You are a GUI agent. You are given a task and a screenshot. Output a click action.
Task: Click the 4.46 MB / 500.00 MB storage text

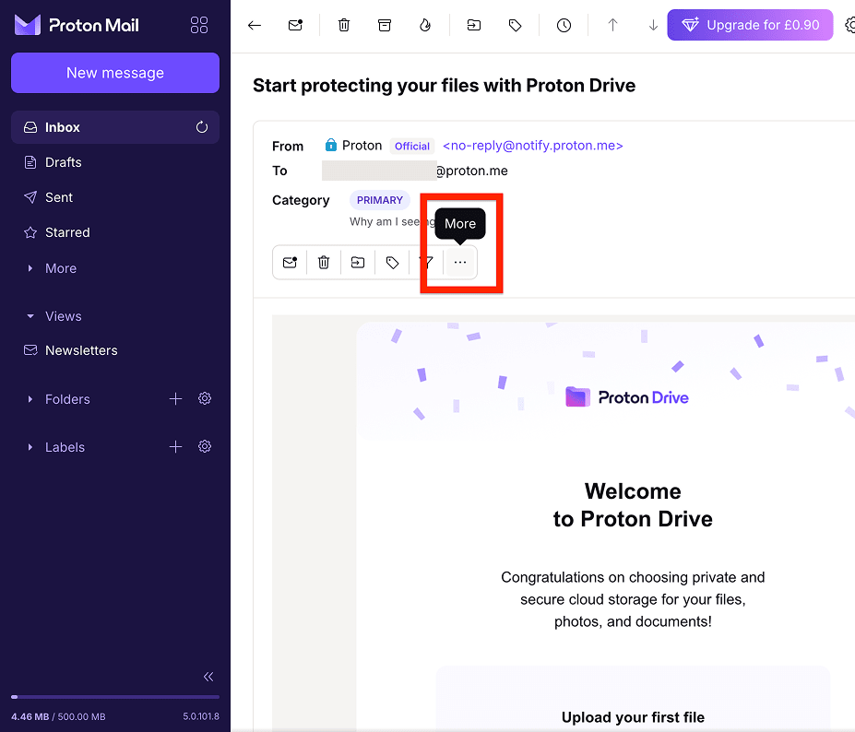[58, 716]
